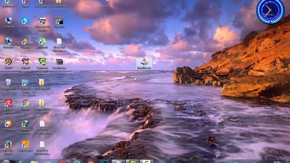
Task: Select the Nero Express shortcut
Action: (42, 3)
